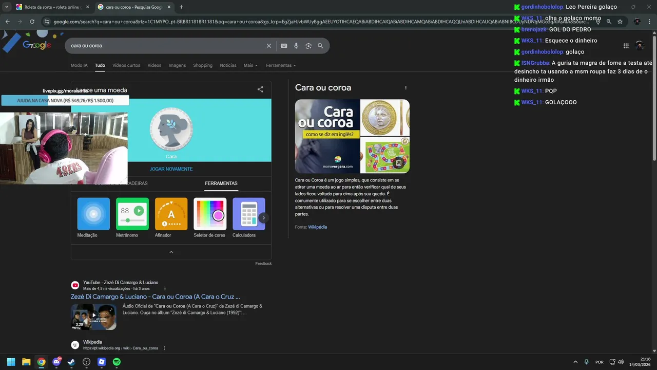Switch to the Imagens tab

[177, 65]
